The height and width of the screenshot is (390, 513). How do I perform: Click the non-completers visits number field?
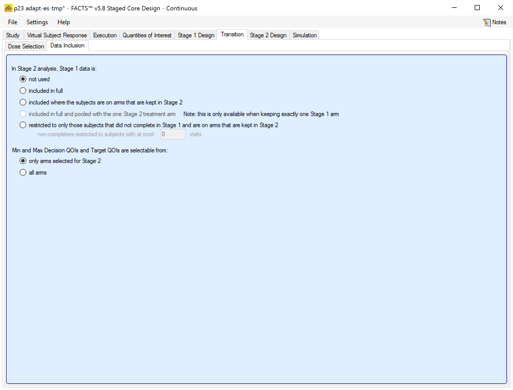coord(173,134)
